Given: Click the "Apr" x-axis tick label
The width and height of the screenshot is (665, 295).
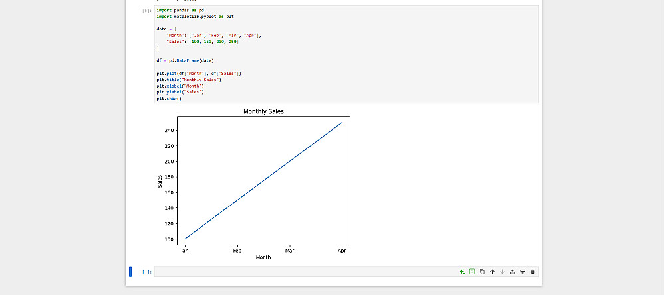Looking at the screenshot, I should coord(342,251).
